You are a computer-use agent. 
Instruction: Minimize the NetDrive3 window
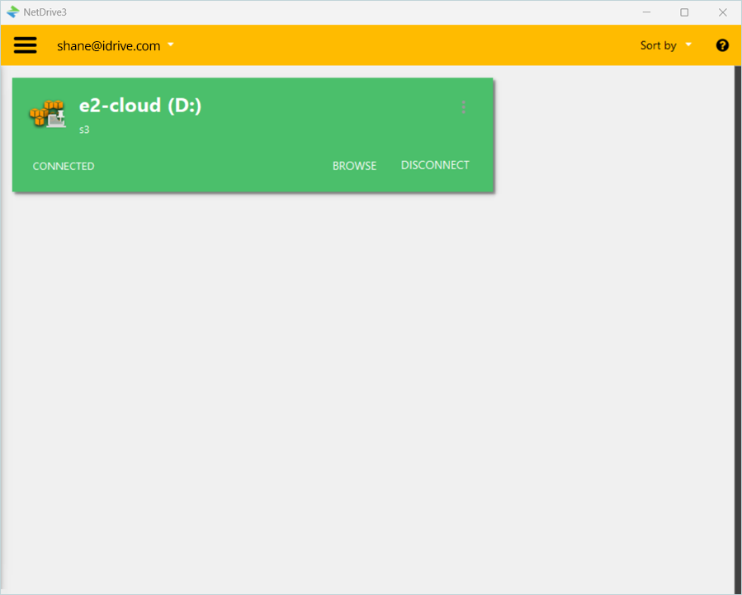(646, 12)
